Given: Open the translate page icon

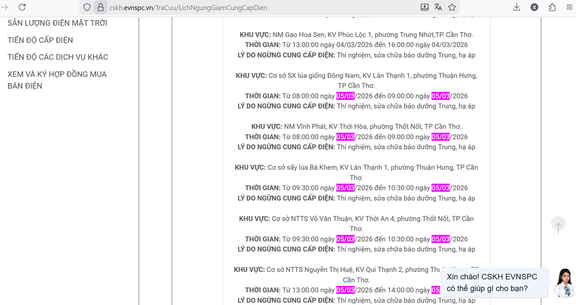Looking at the screenshot, I should (438, 7).
